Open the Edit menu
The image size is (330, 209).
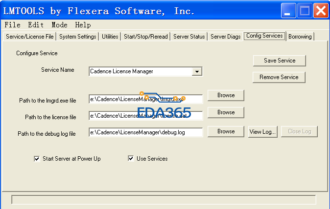coord(36,25)
